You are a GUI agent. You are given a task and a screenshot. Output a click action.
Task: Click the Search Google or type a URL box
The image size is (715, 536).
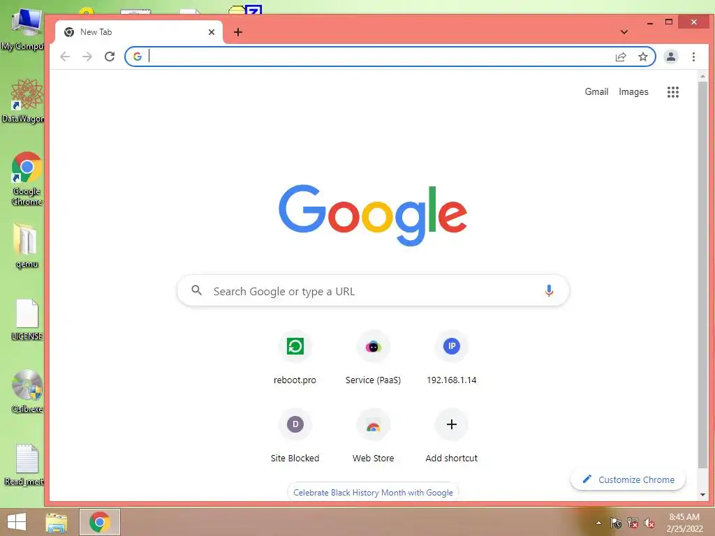(x=373, y=291)
